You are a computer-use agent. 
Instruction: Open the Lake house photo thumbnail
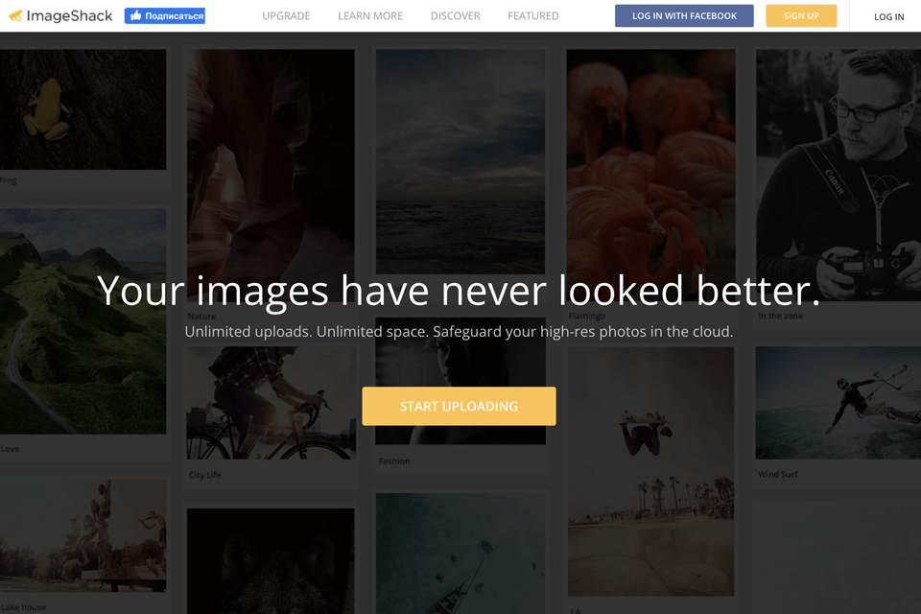click(x=83, y=535)
